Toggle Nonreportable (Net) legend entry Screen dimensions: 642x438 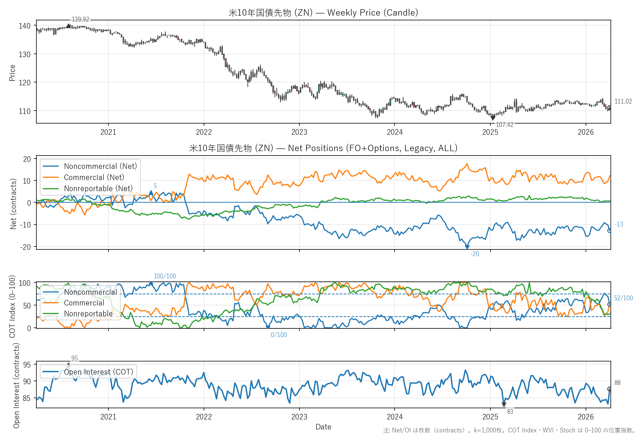pos(98,189)
